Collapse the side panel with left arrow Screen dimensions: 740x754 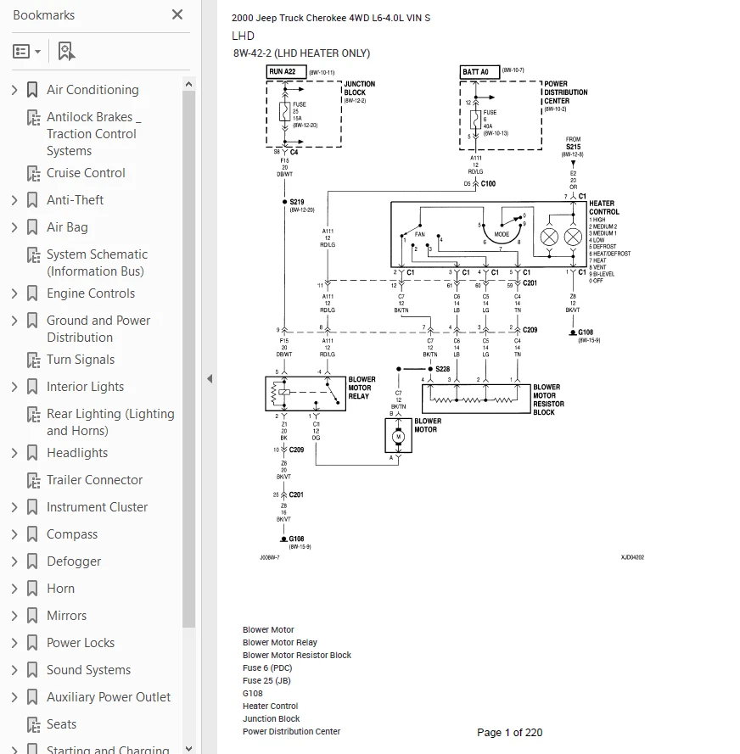coord(210,378)
